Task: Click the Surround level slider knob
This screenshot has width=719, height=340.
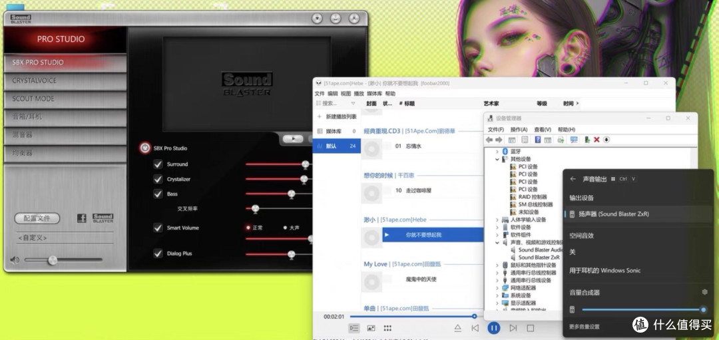Action: point(306,164)
